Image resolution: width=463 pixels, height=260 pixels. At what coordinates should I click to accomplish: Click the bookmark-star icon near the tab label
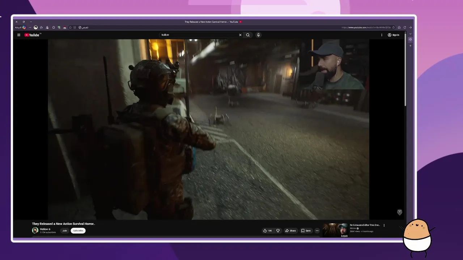click(70, 27)
